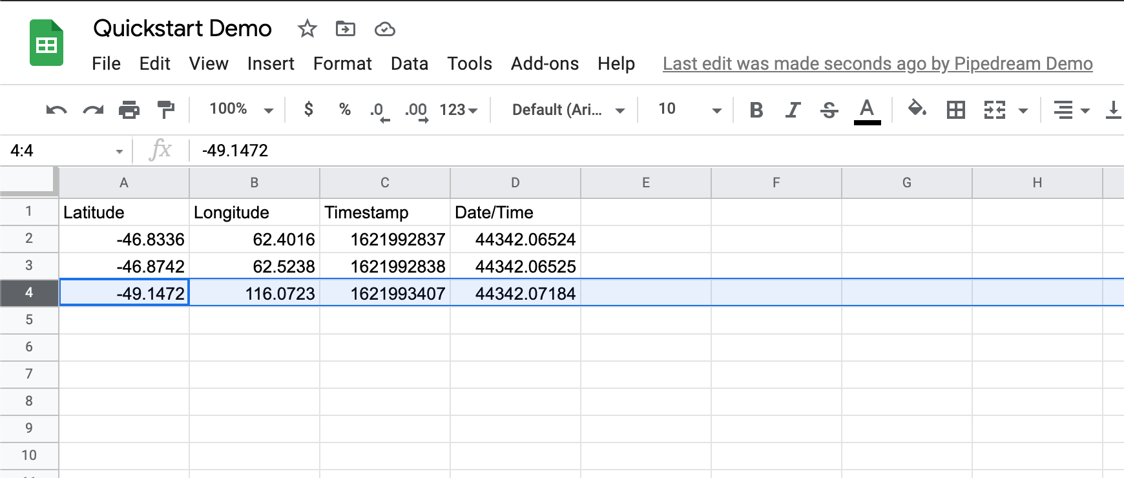
Task: Open the 100% zoom dropdown
Action: [240, 109]
